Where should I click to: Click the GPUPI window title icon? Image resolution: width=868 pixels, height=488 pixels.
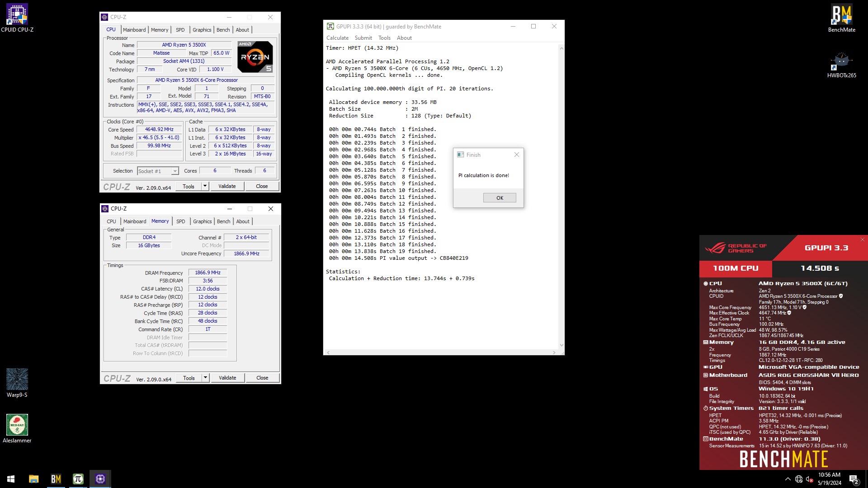[x=330, y=26]
